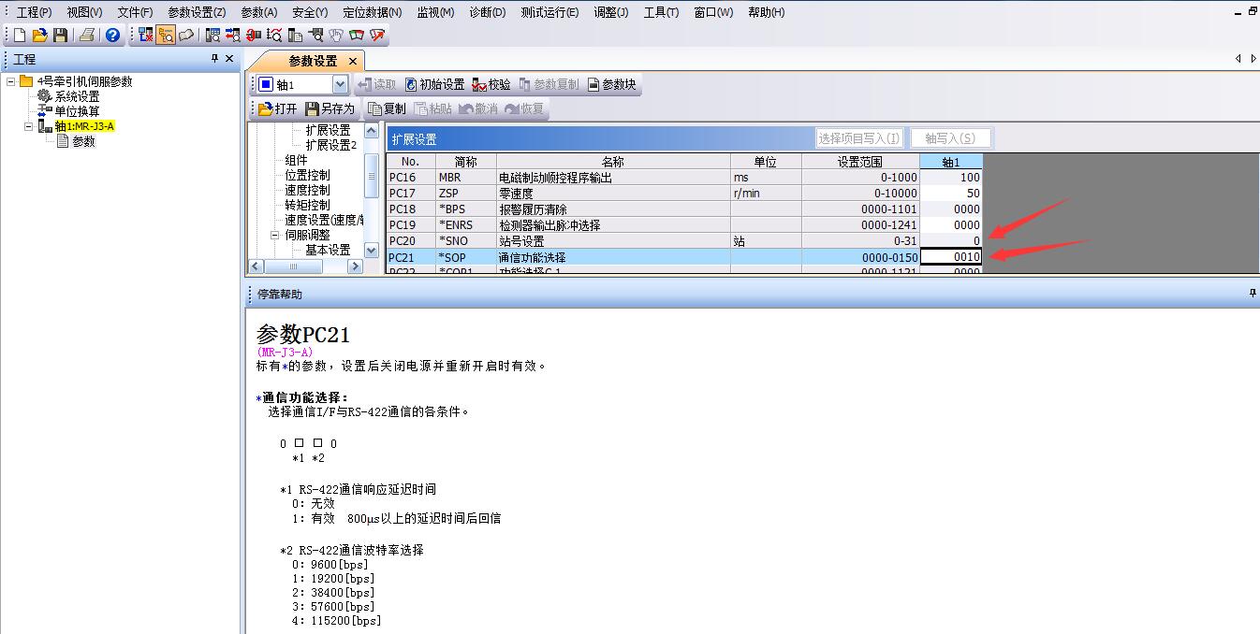Click the parameter tree vertical scrollbar up arrow
The width and height of the screenshot is (1260, 634).
(x=372, y=132)
